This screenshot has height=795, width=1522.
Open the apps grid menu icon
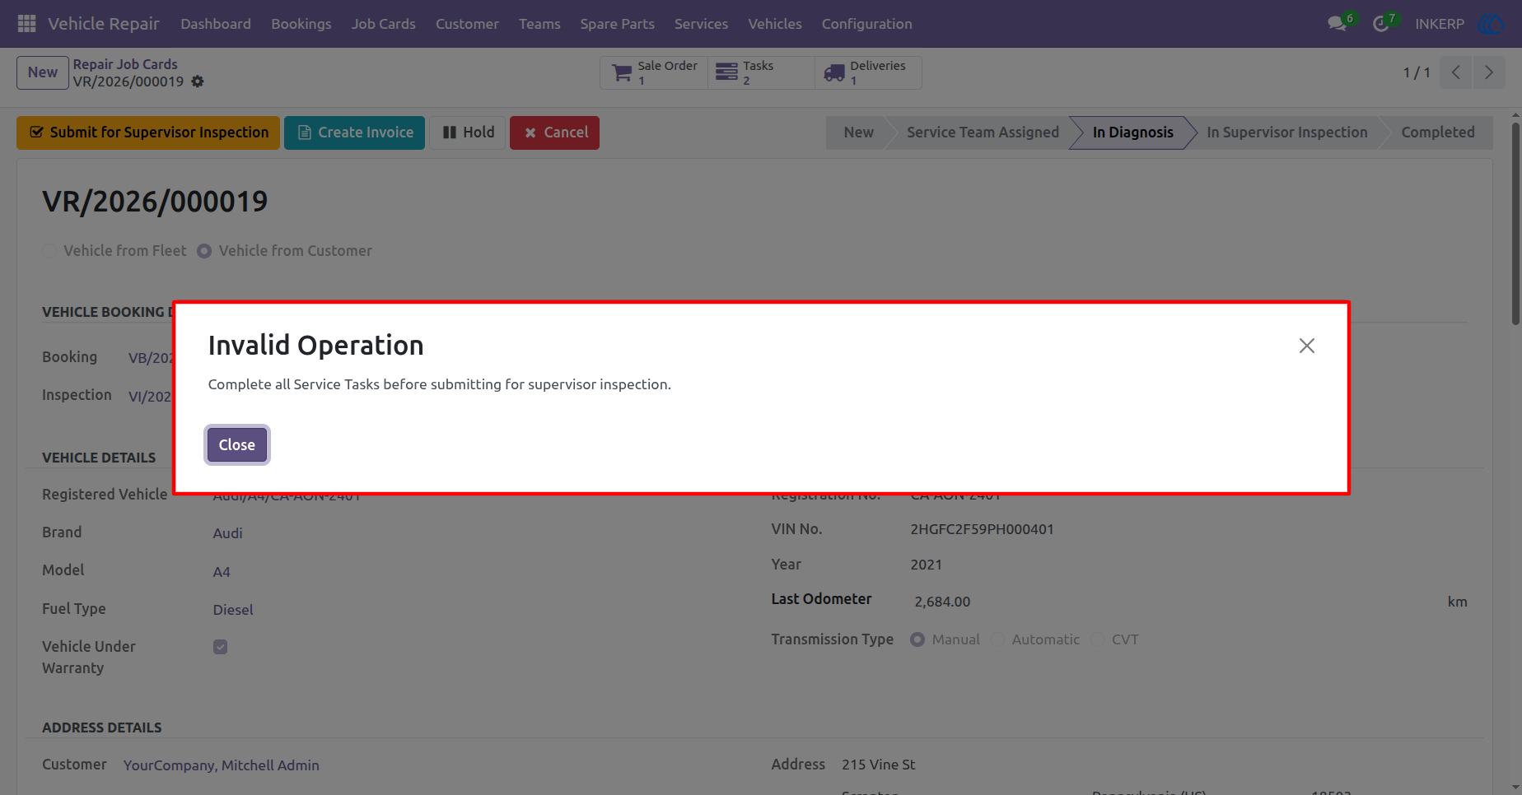[x=26, y=24]
